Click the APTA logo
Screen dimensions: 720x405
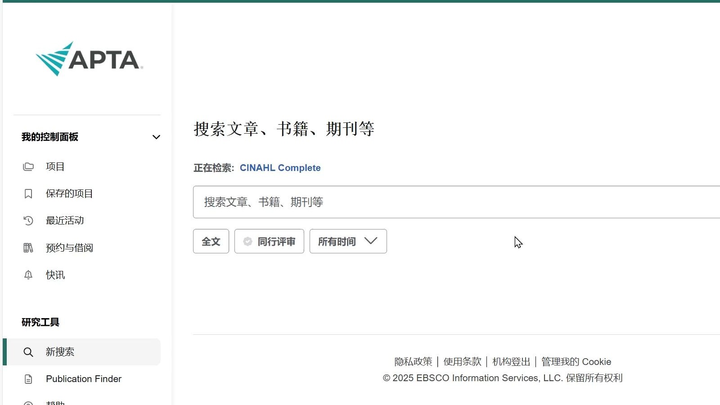(89, 59)
